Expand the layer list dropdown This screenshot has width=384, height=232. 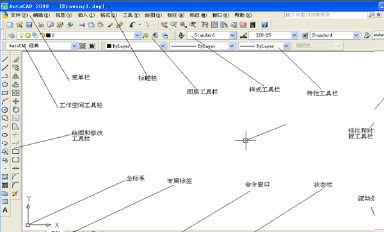tap(137, 35)
